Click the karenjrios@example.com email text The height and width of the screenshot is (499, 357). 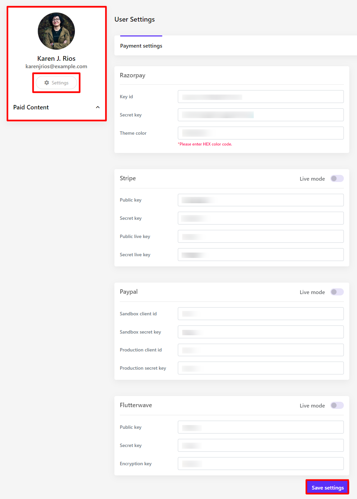pyautogui.click(x=56, y=67)
